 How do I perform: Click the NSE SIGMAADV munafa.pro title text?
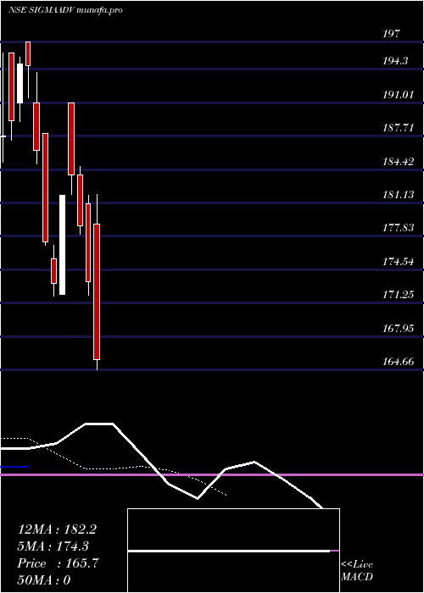coord(65,10)
